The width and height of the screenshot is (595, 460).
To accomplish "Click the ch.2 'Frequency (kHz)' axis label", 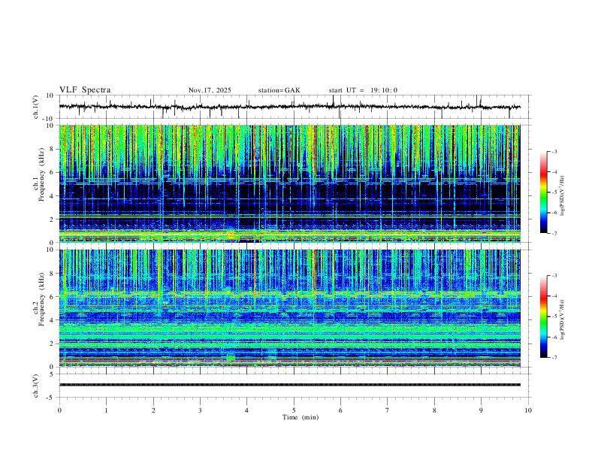I will [x=41, y=299].
